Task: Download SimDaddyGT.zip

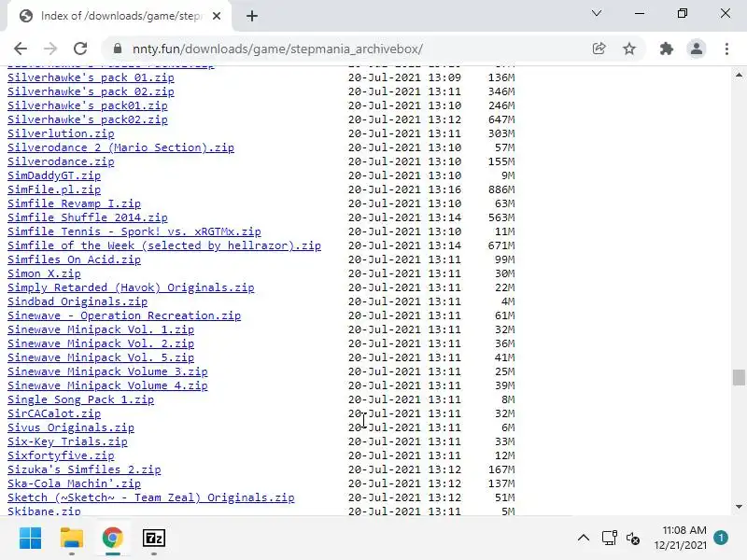Action: pyautogui.click(x=54, y=175)
